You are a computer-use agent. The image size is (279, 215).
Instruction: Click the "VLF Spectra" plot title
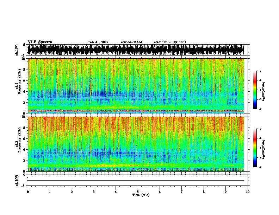pos(40,42)
